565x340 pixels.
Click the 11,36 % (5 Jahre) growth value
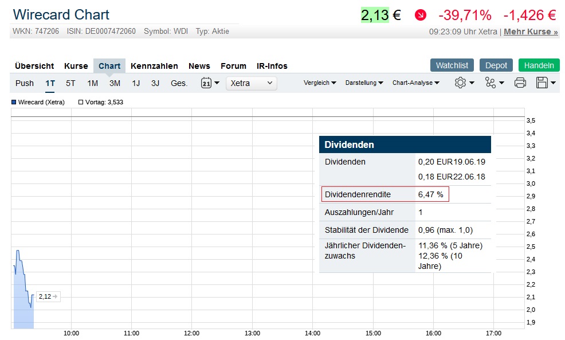[450, 245]
